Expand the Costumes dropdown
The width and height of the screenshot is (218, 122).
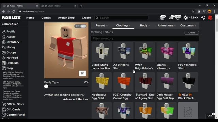point(188,25)
